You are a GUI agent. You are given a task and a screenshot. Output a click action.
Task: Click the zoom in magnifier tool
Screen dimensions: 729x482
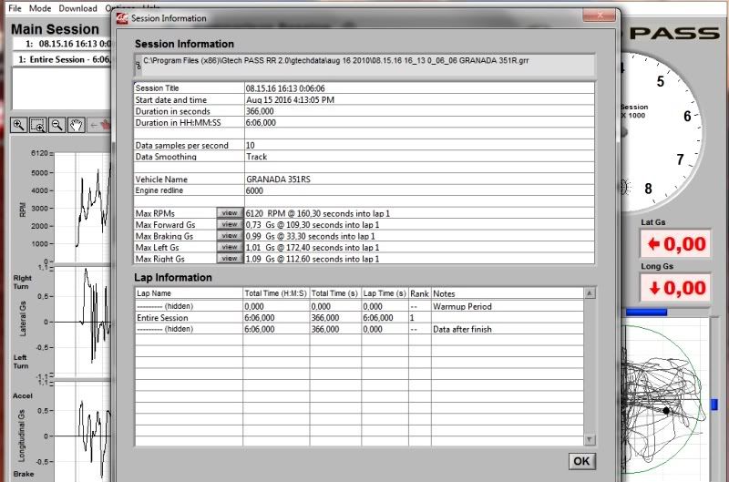click(19, 126)
